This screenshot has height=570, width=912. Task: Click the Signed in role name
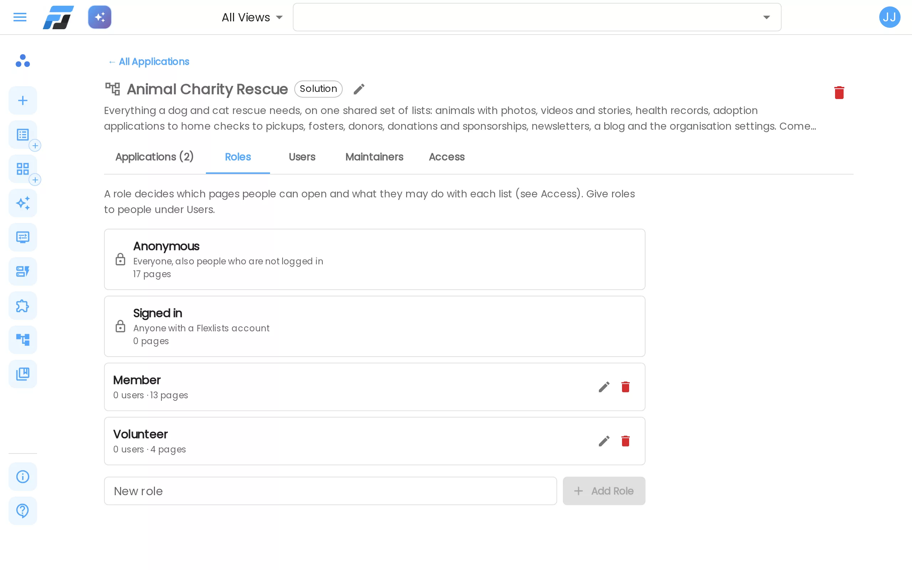(x=157, y=313)
